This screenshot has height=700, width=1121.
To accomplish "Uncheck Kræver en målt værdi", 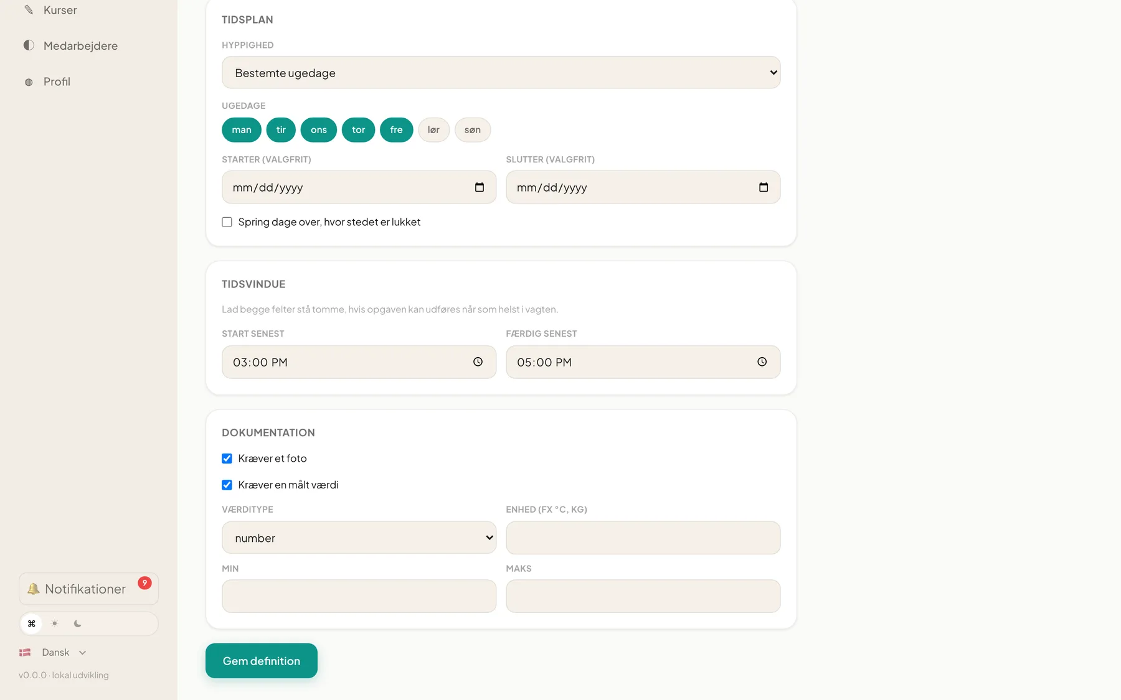I will tap(227, 485).
